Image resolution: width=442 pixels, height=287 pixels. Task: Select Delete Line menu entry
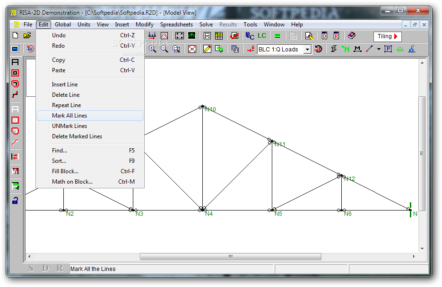pyautogui.click(x=90, y=95)
